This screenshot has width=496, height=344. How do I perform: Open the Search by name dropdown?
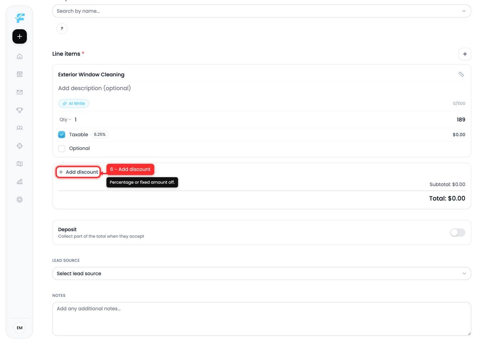point(261,11)
